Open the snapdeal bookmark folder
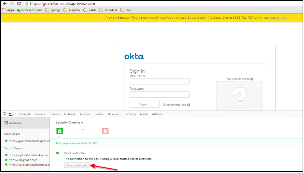This screenshot has width=304, height=173. point(72,10)
